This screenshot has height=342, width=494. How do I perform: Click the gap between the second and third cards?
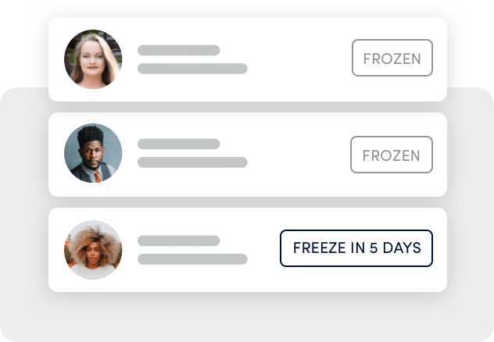tap(248, 202)
